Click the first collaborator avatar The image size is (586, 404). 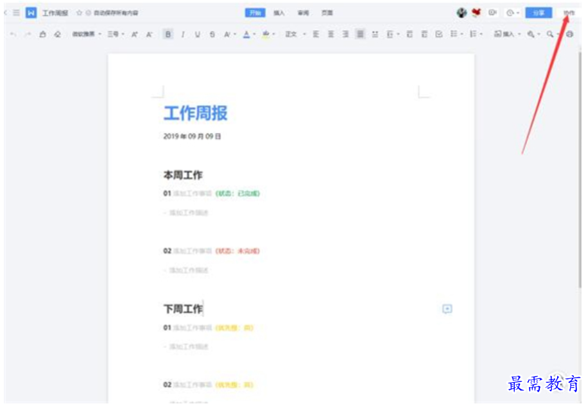click(462, 13)
